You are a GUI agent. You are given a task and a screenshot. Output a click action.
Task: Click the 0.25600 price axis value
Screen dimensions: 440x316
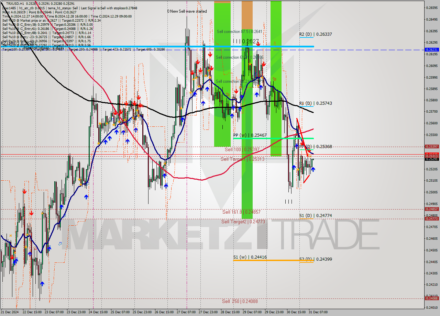click(x=432, y=123)
